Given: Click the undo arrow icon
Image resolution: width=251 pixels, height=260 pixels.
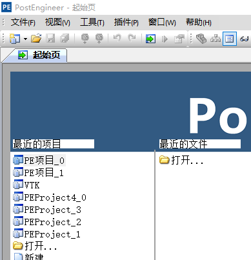Looking at the screenshot, I should point(117,38).
